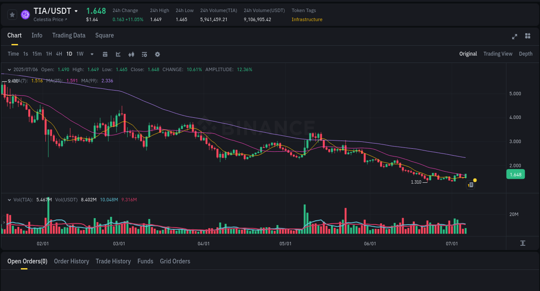
Task: Favorite TIA/USDT with the star toggle
Action: pyautogui.click(x=12, y=14)
